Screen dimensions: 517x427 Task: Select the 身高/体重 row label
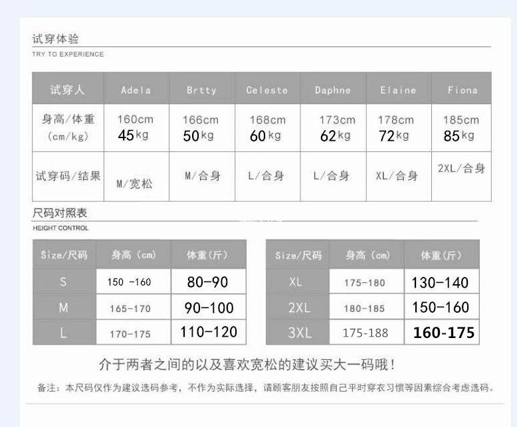pos(68,128)
